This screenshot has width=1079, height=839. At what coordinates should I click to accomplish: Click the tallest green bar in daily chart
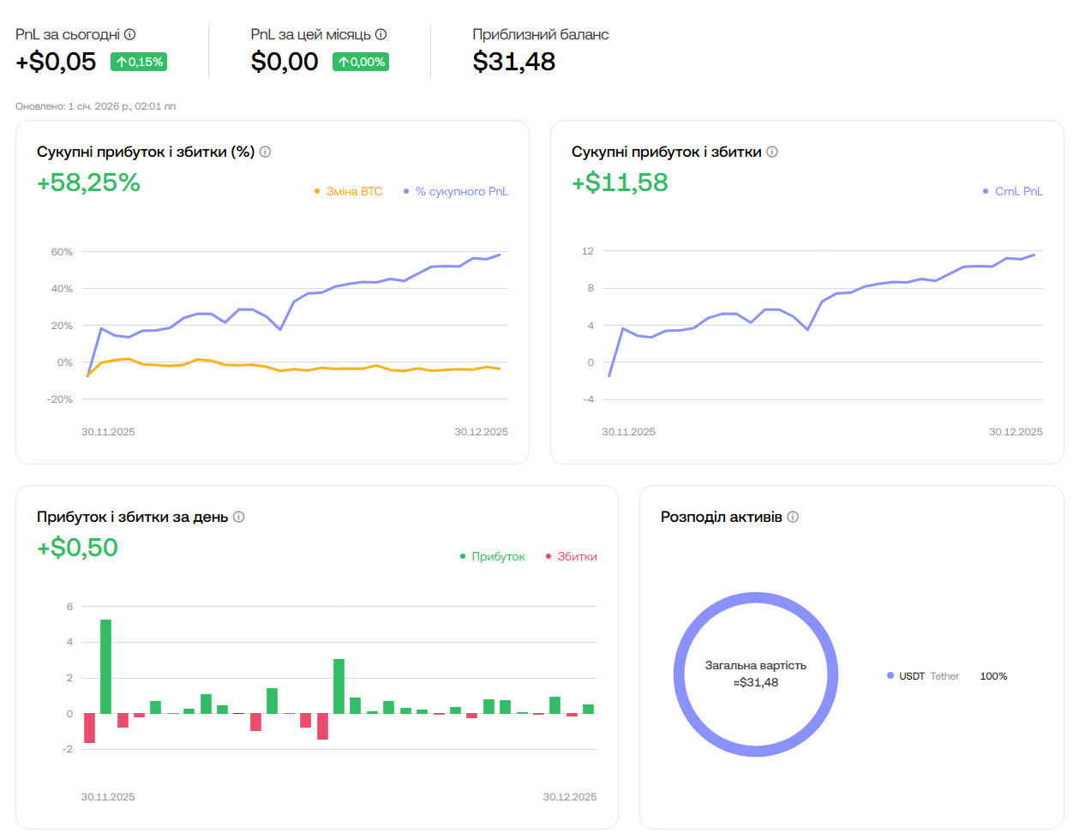(105, 666)
